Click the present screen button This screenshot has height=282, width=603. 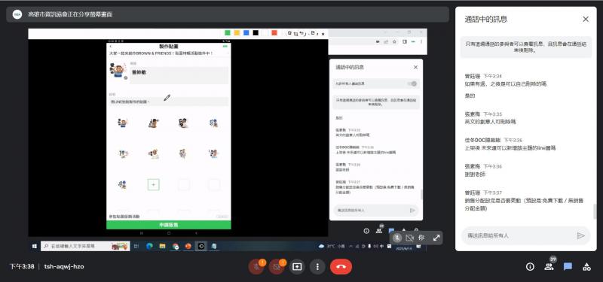tap(297, 267)
